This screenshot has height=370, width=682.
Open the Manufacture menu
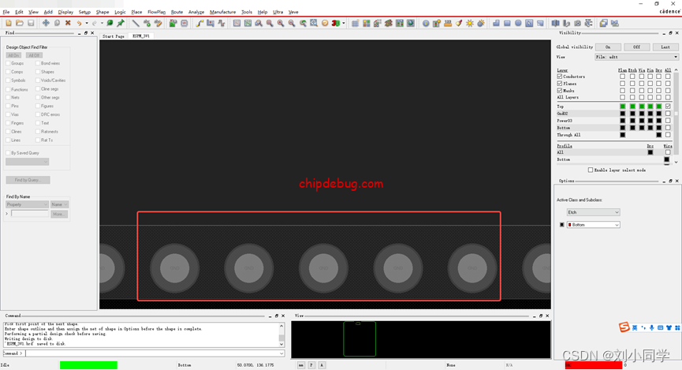tap(222, 13)
